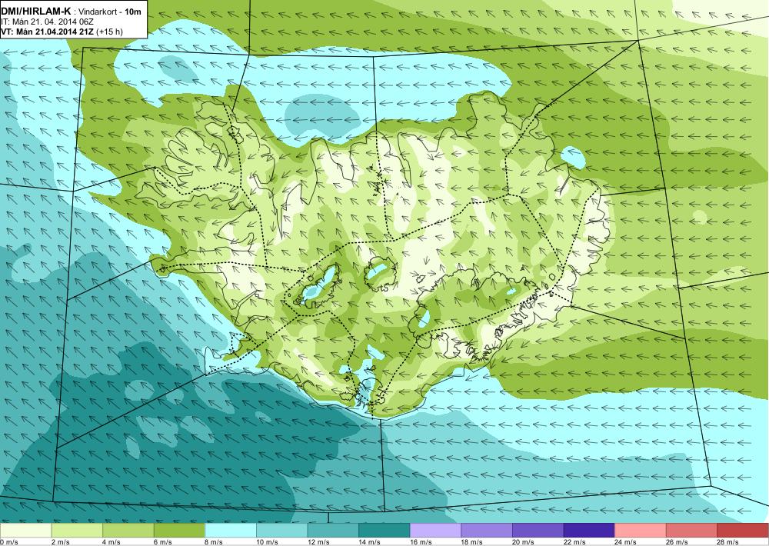769x546 pixels.
Task: Select the darker green 6–8 m/s legend swatch
Action: [179, 531]
